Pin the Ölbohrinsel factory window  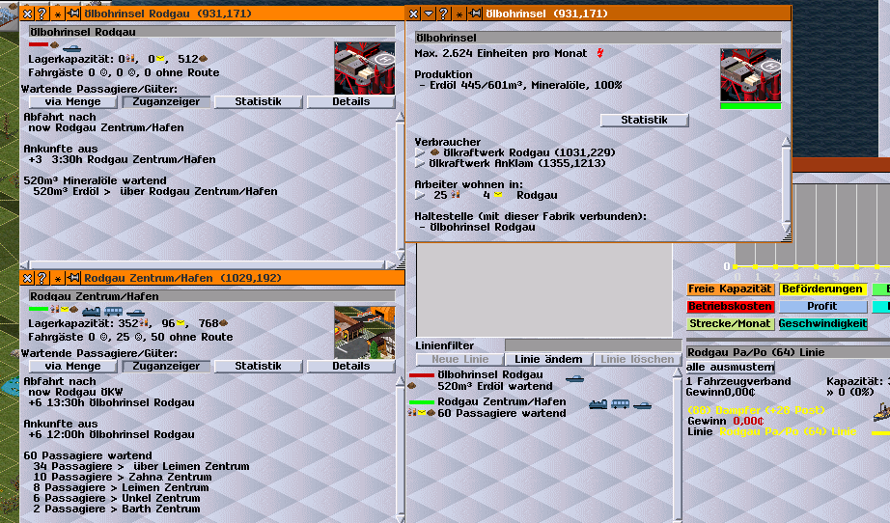coord(476,14)
